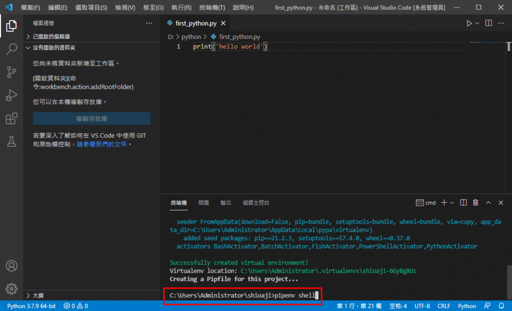
Task: Open new terminal profile dropdown arrow
Action: (x=452, y=203)
